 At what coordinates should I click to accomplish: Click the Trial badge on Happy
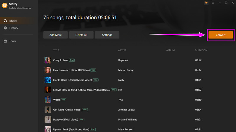82,120
